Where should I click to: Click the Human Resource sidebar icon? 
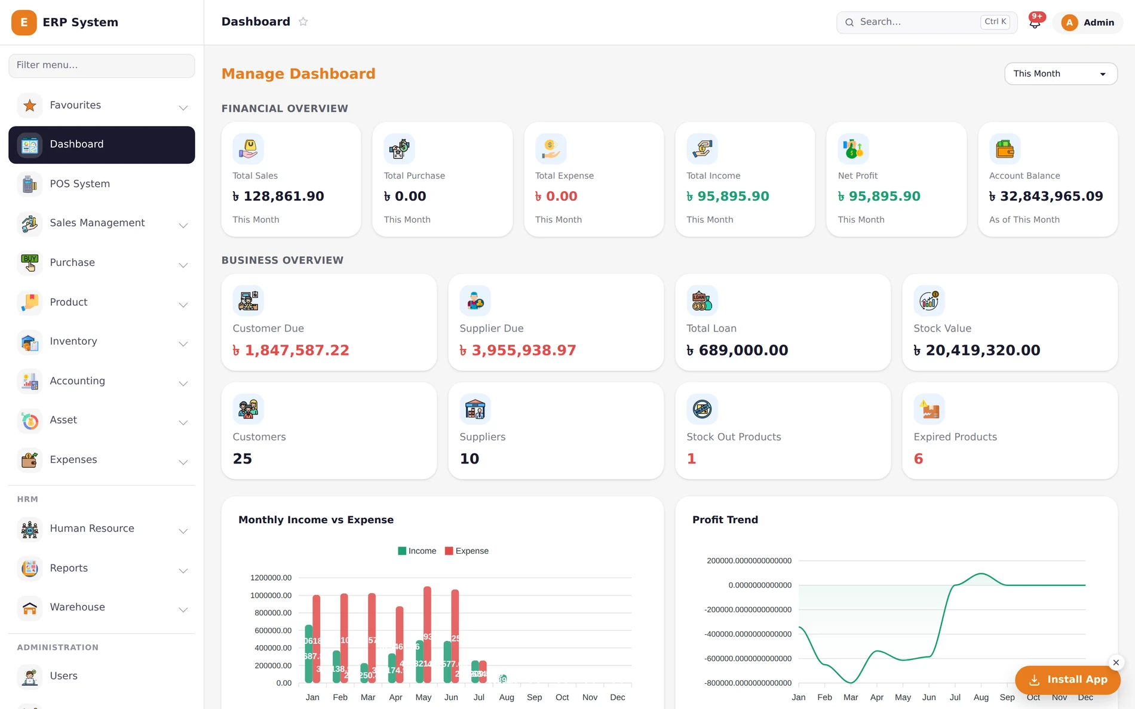click(30, 529)
